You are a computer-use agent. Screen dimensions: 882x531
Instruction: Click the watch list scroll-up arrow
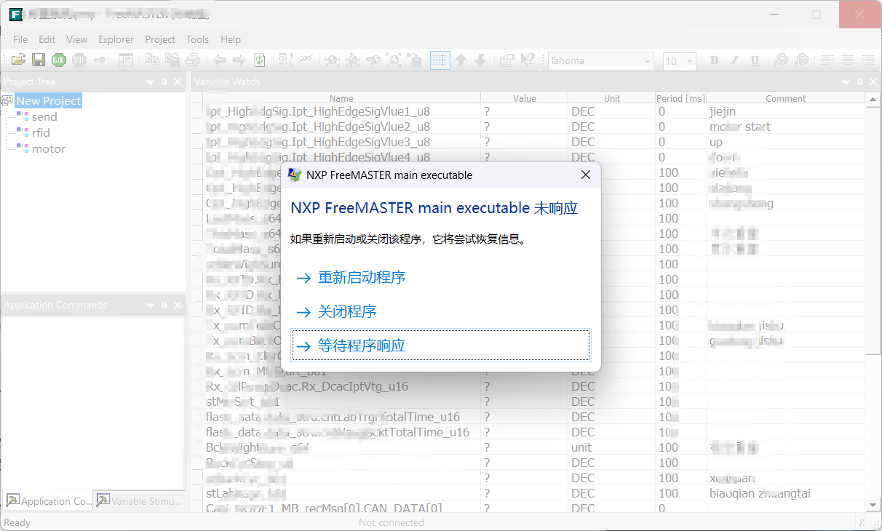(x=873, y=99)
